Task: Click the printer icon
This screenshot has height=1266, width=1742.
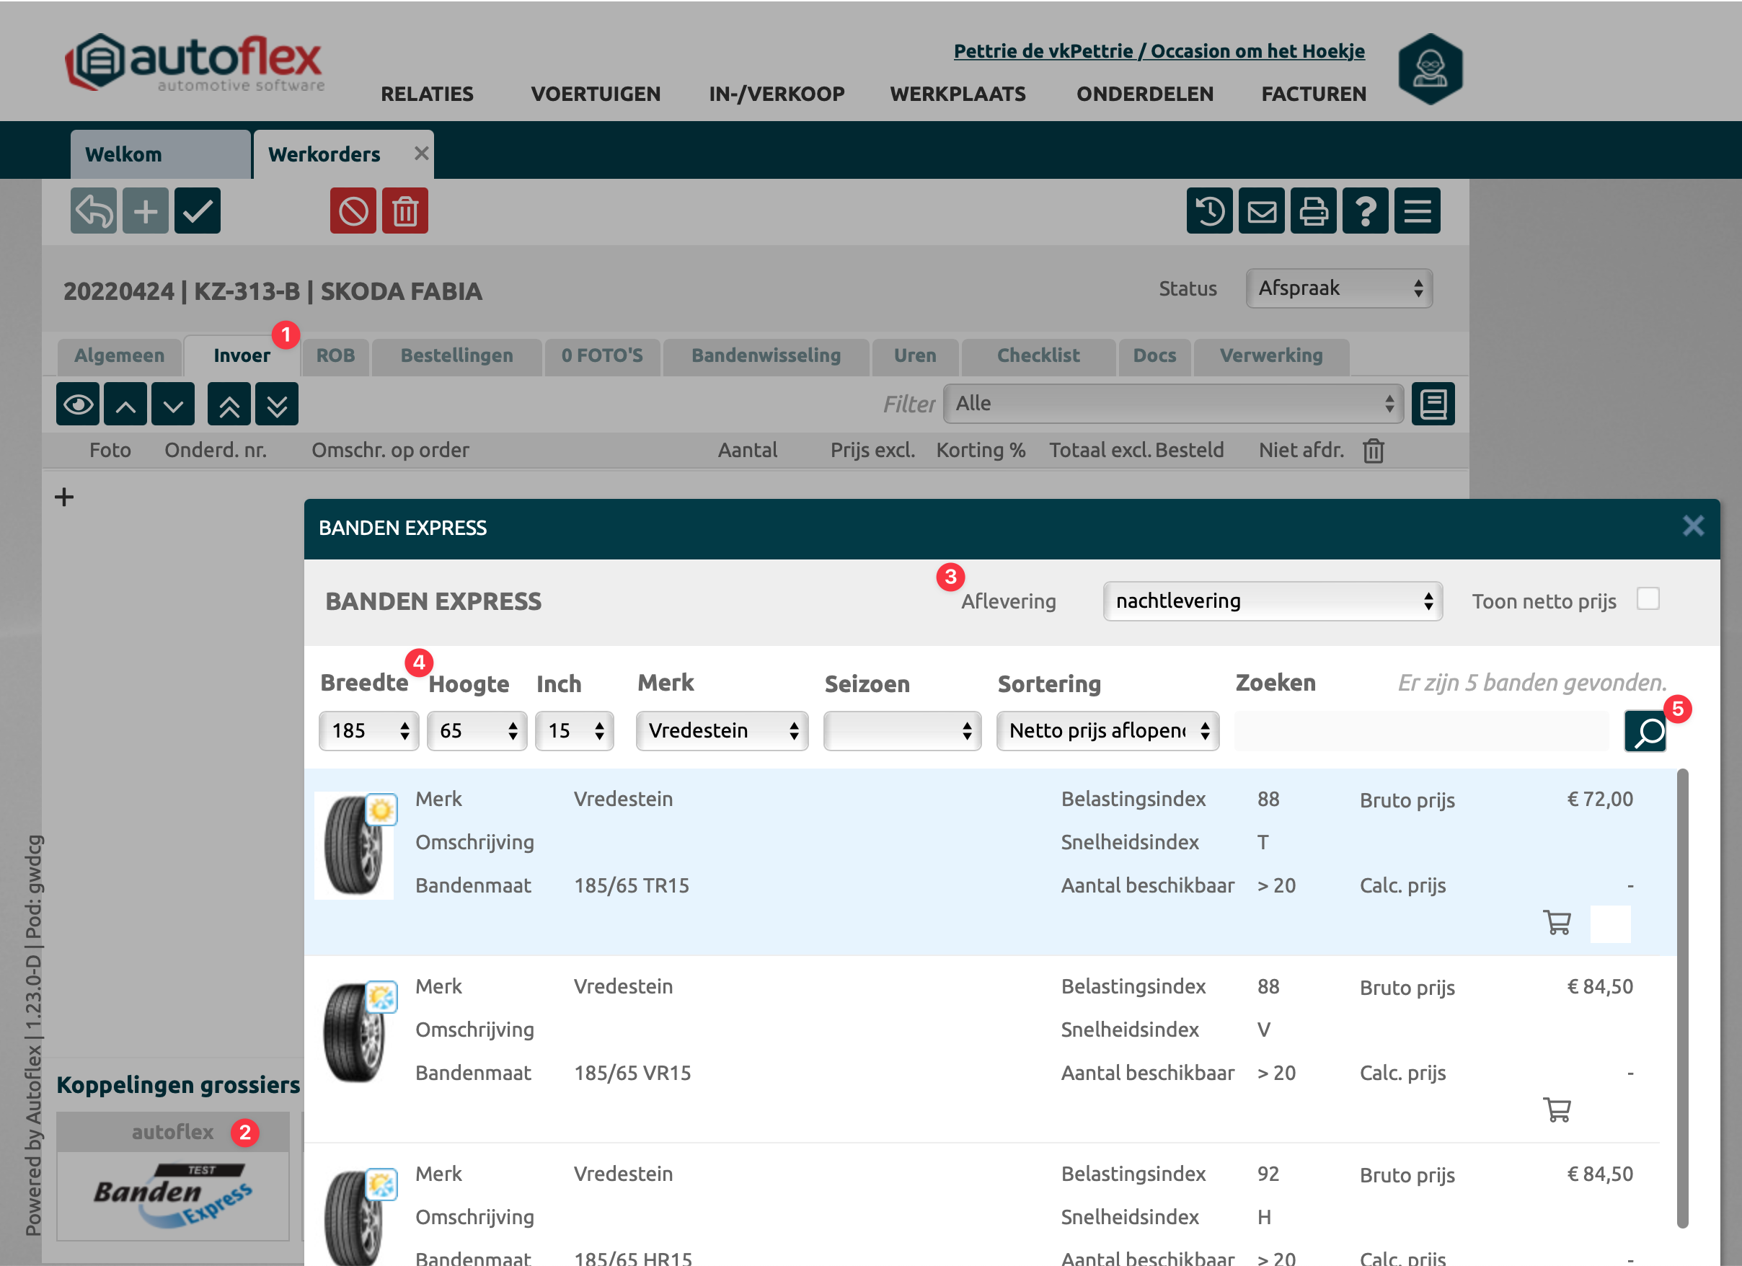Action: tap(1313, 211)
